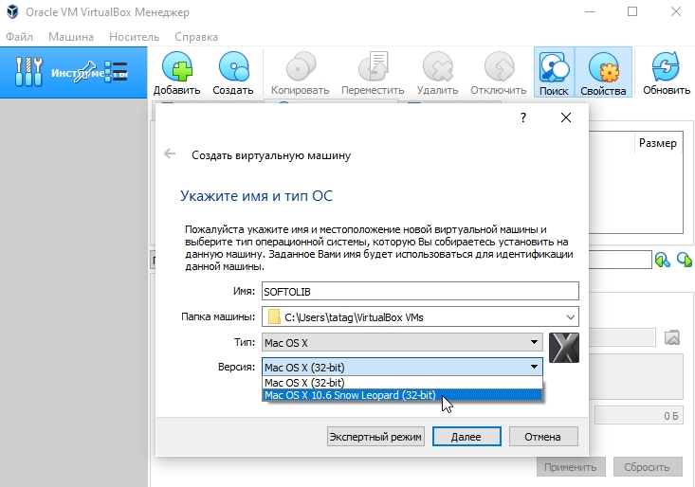The width and height of the screenshot is (695, 487).
Task: Close the Создать виртуальную машину dialog
Action: [x=566, y=117]
